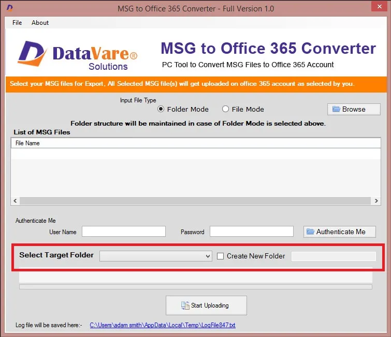This screenshot has width=391, height=337.
Task: Click the upload documents icon on Start Uploading
Action: (185, 305)
